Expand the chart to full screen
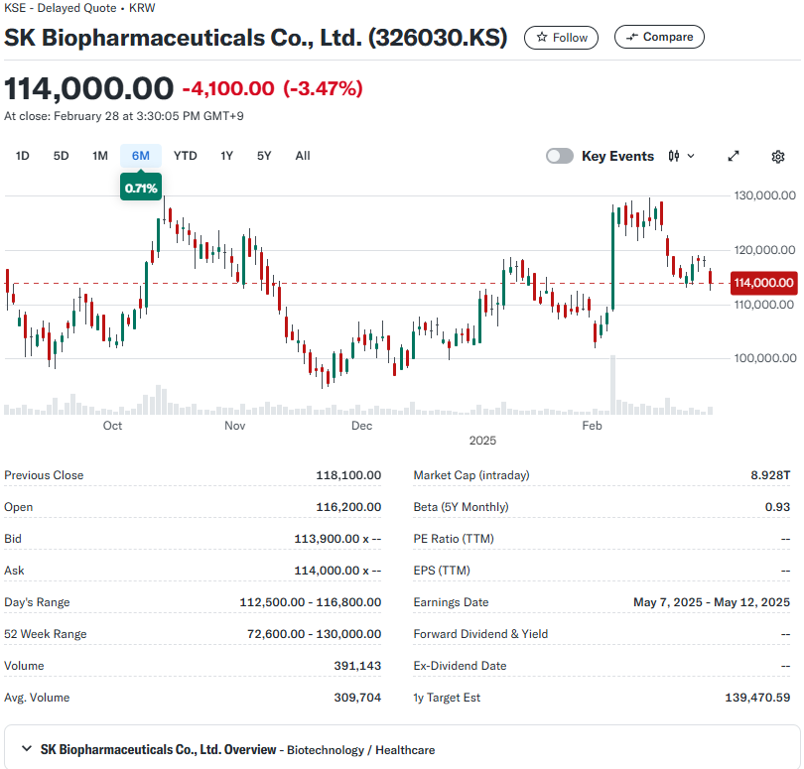The height and width of the screenshot is (769, 804). 734,156
